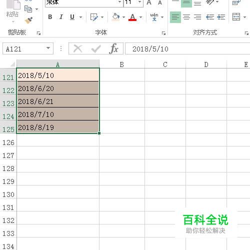
Task: Center text horizontally
Action: 186,17
